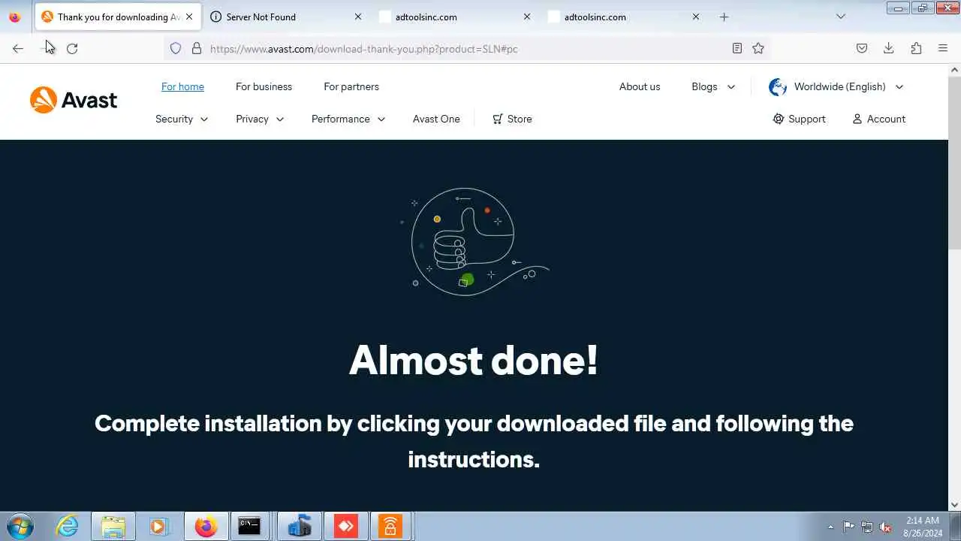961x541 pixels.
Task: Close the Thank you for downloading tab
Action: click(189, 17)
